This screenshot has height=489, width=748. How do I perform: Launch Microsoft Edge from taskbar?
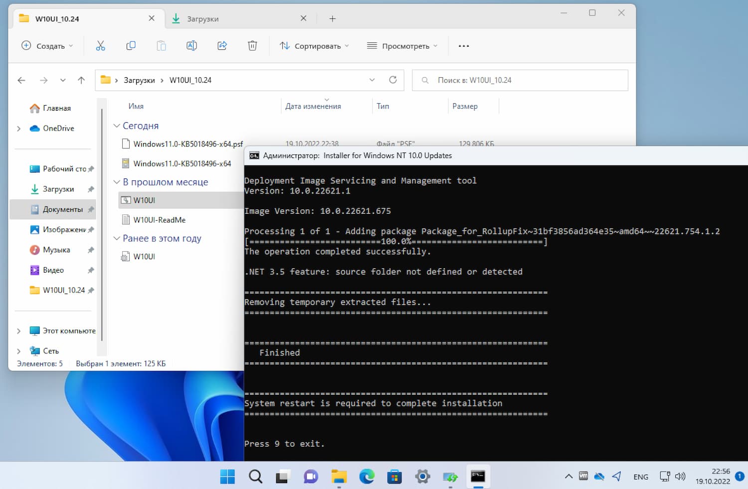coord(367,477)
